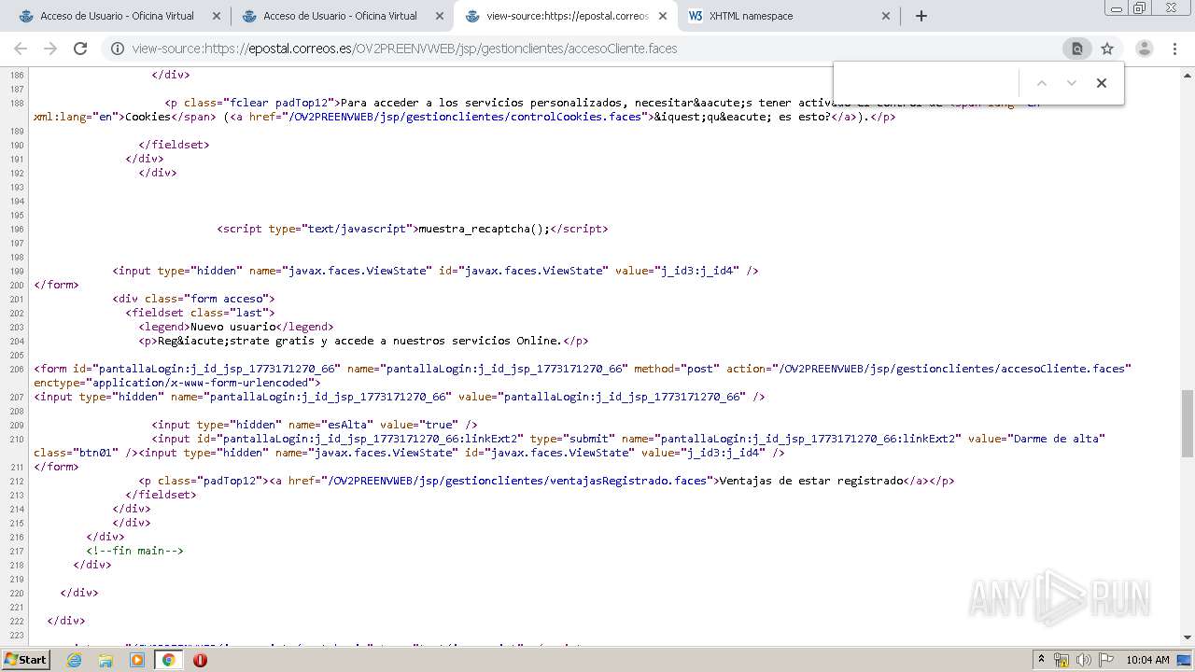Click the 10:04 AM clock
This screenshot has width=1195, height=672.
click(1147, 660)
